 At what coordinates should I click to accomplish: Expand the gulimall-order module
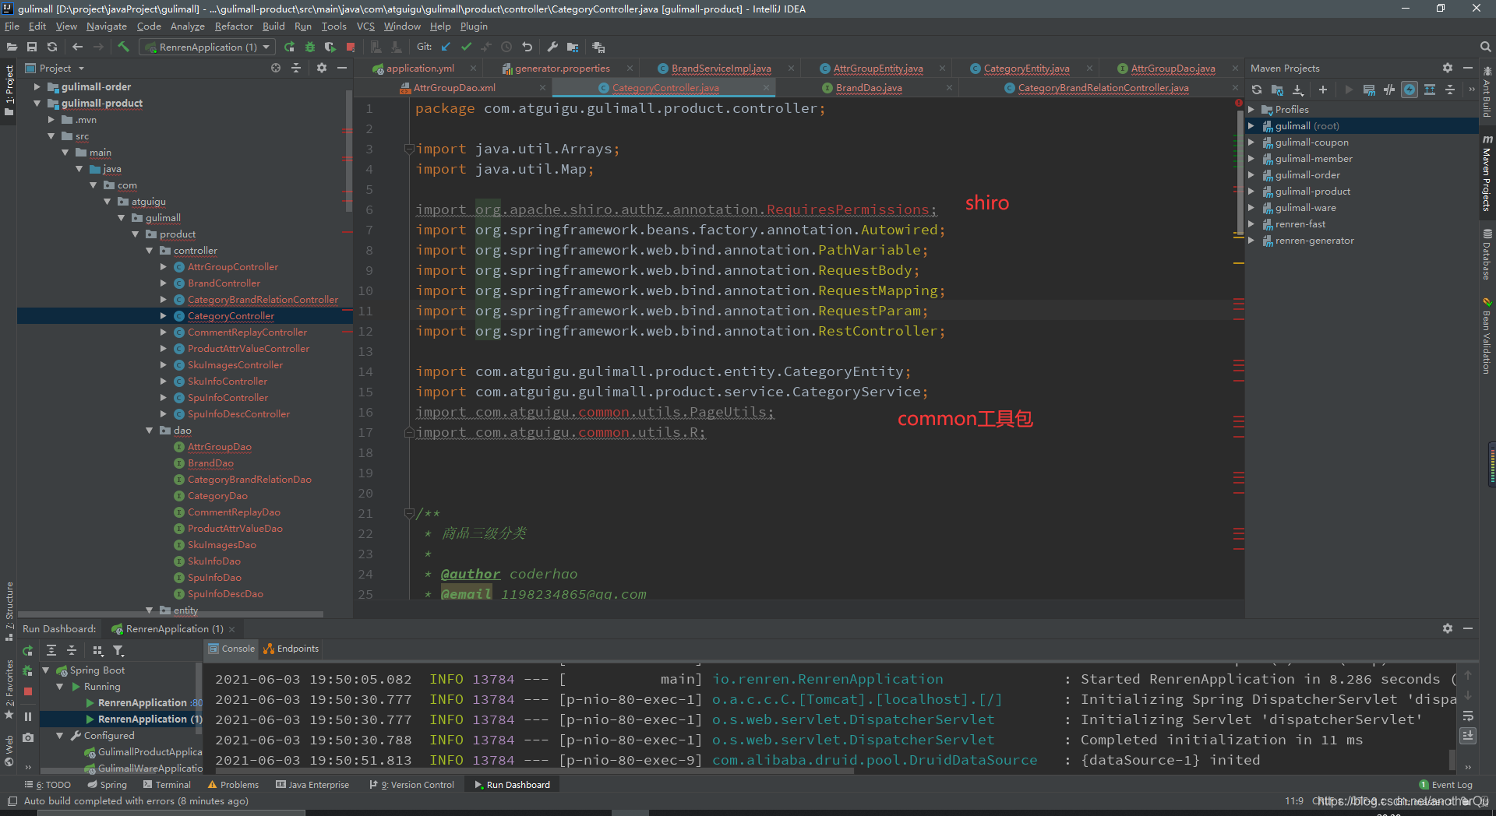tap(37, 86)
